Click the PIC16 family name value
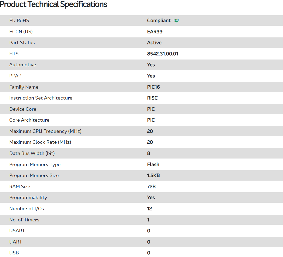 pyautogui.click(x=153, y=87)
